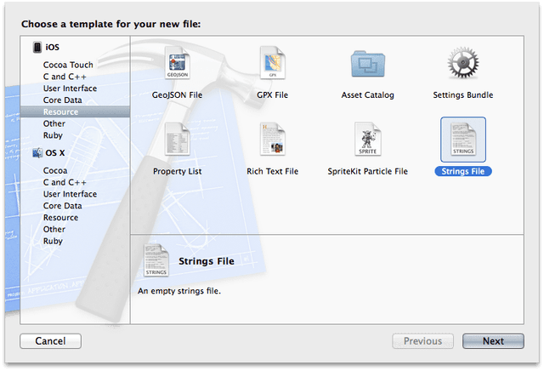Choose the Property List template icon

177,140
